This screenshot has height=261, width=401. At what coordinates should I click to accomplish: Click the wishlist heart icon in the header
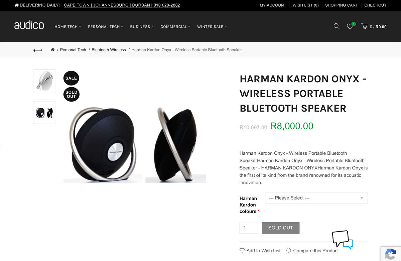coord(350,26)
